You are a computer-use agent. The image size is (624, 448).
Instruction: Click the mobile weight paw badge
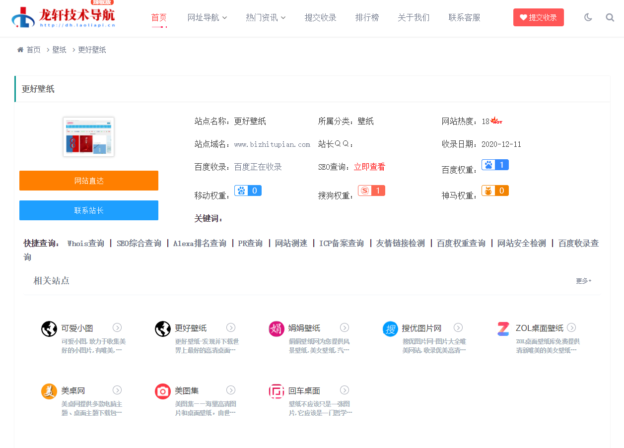tap(248, 191)
